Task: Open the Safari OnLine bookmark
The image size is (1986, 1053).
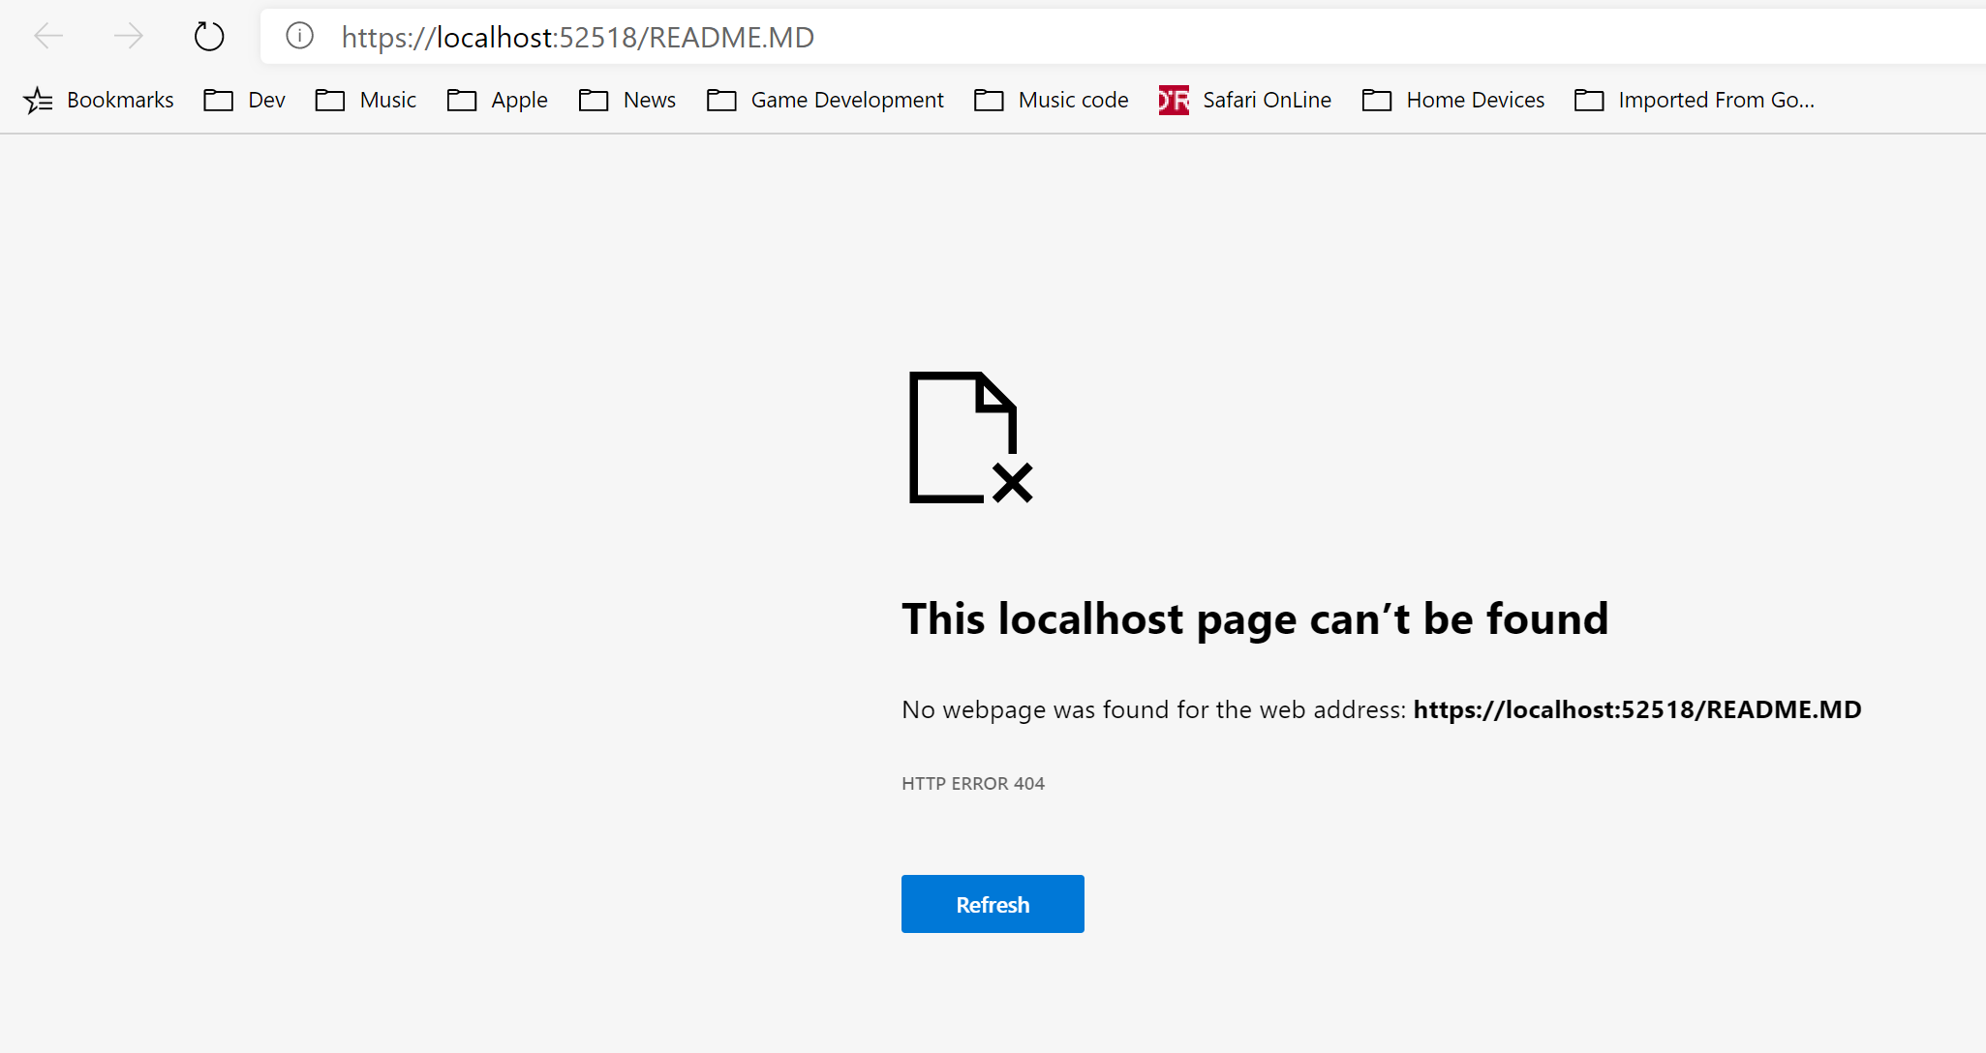Action: point(1245,100)
